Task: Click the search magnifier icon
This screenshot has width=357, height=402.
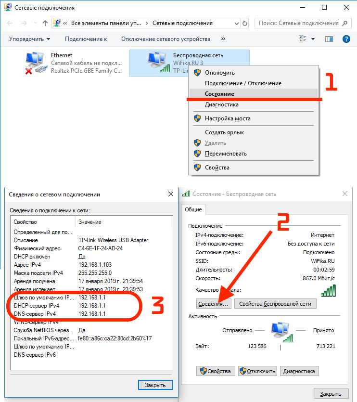Action: pos(345,23)
